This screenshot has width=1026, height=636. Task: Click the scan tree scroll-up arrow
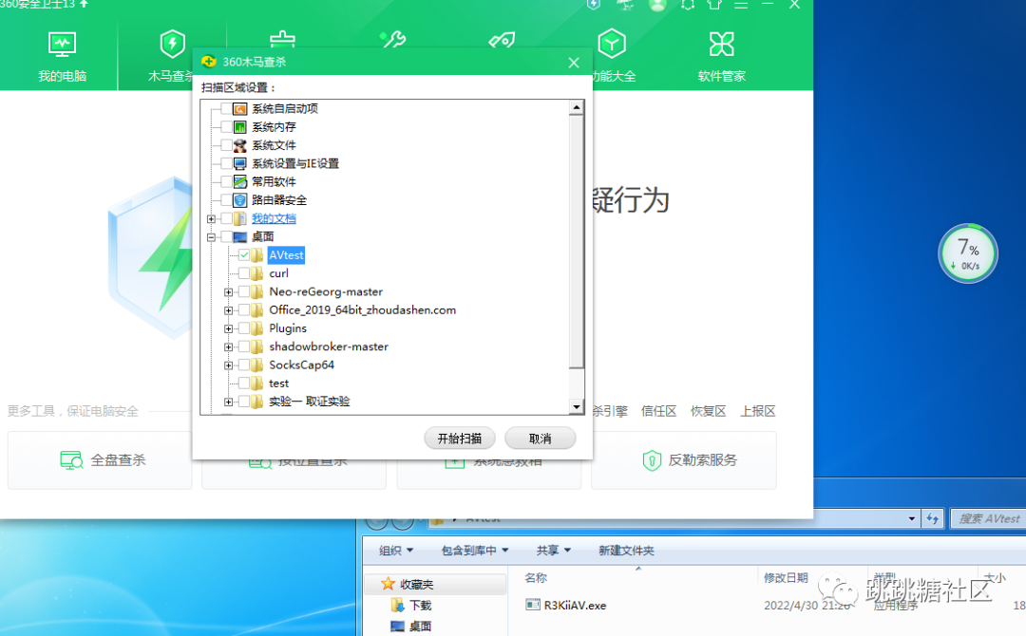pos(577,107)
